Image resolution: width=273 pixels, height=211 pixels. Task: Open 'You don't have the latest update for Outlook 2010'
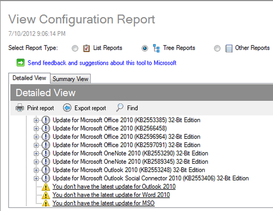click(114, 186)
